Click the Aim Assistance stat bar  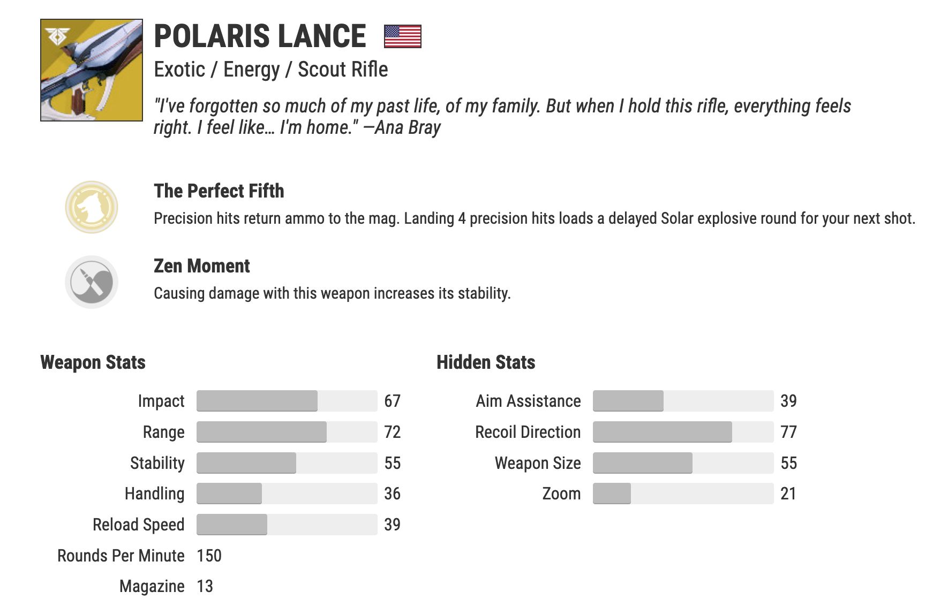coord(683,401)
